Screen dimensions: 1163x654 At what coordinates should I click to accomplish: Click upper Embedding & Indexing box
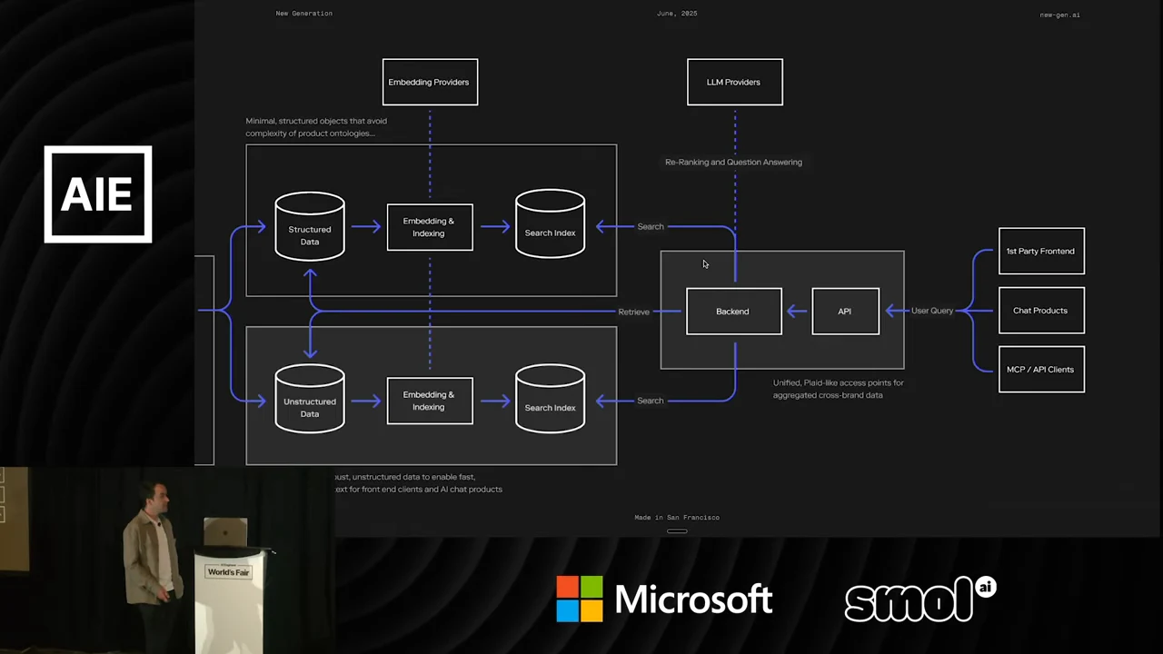(x=430, y=227)
